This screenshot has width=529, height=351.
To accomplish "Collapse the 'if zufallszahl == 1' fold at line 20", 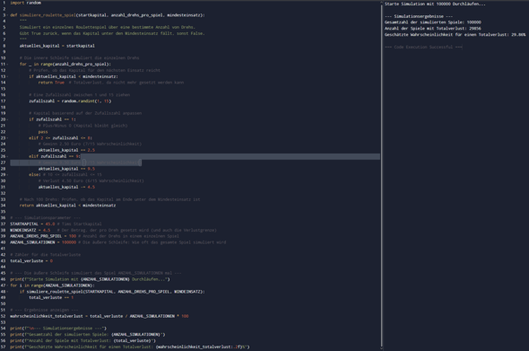I will point(7,119).
